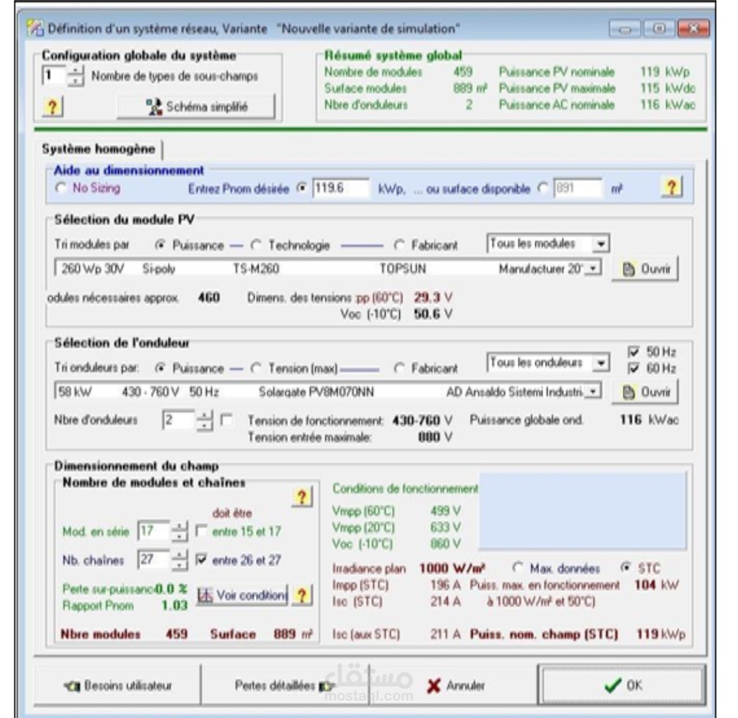This screenshot has height=718, width=738.
Task: Sort inverters by Fabricant
Action: click(399, 368)
